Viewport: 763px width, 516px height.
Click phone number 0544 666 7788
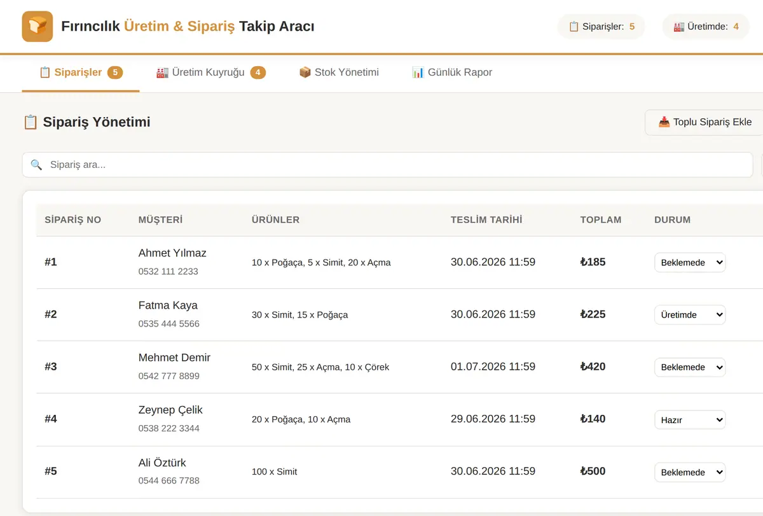169,481
